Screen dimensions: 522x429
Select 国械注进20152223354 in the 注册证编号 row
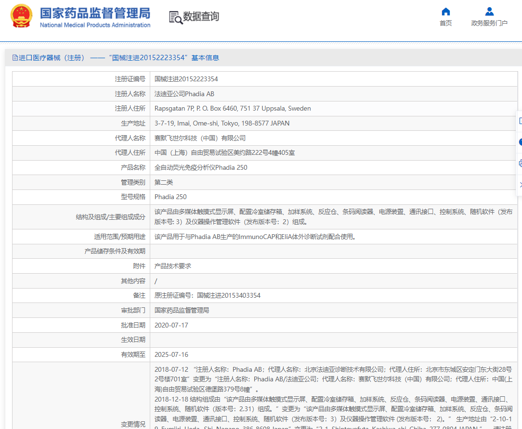(186, 79)
